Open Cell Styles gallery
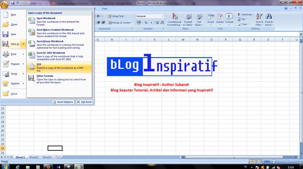The height and width of the screenshot is (169, 303). click(199, 20)
